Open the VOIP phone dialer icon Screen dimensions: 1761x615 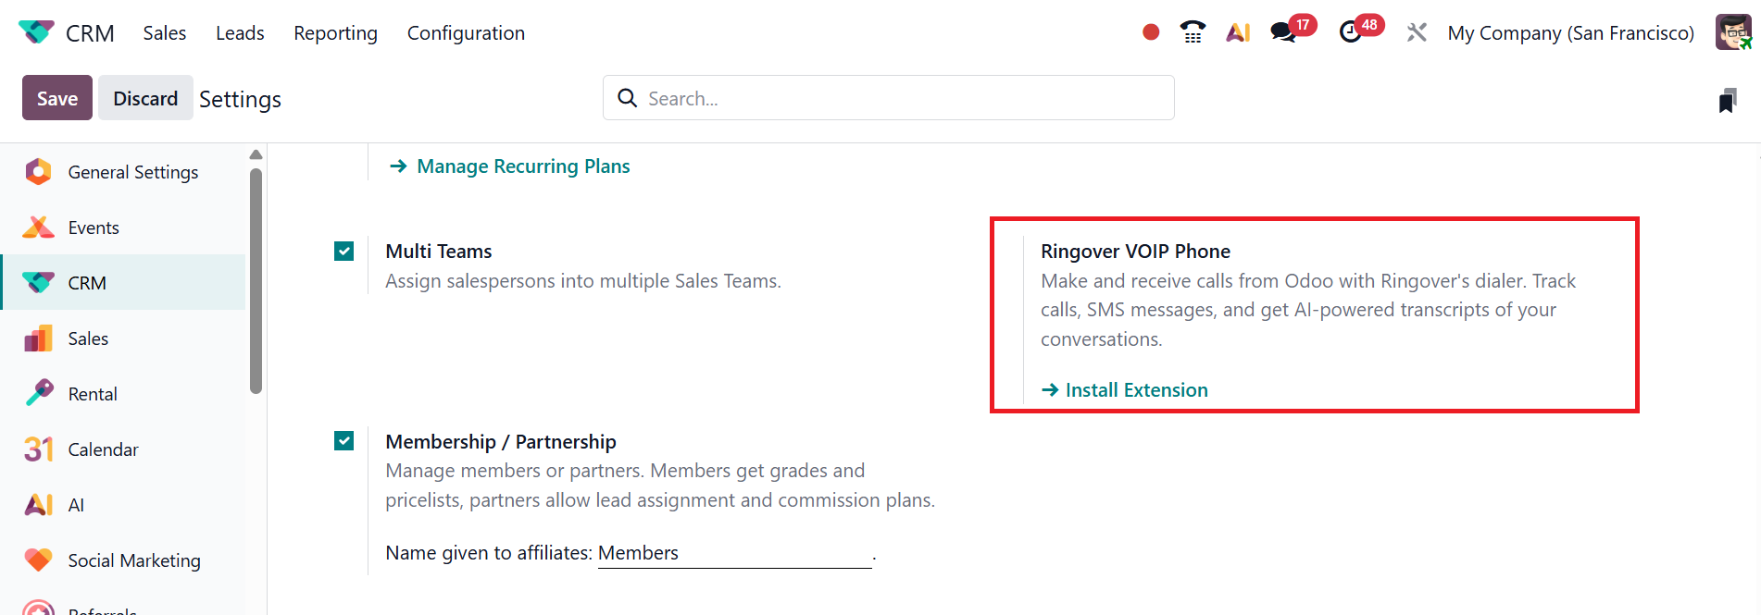click(1193, 32)
